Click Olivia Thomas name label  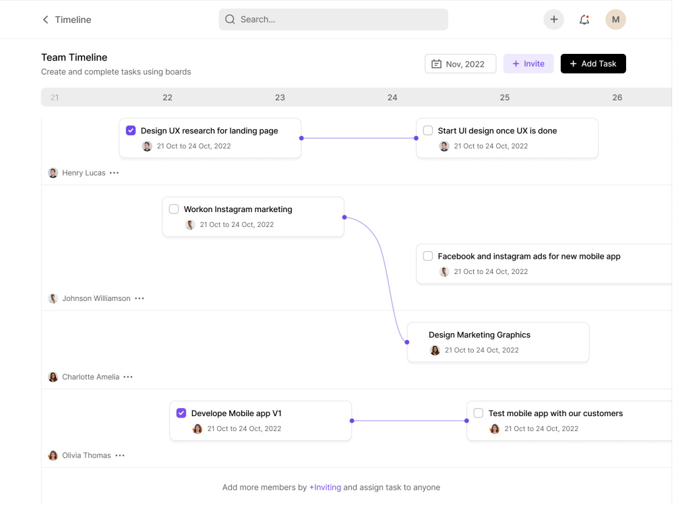pos(86,456)
